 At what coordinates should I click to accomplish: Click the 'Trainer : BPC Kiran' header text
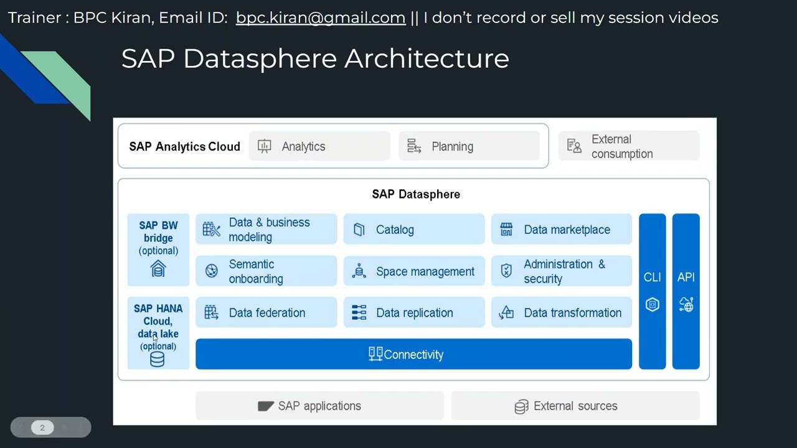coord(80,17)
